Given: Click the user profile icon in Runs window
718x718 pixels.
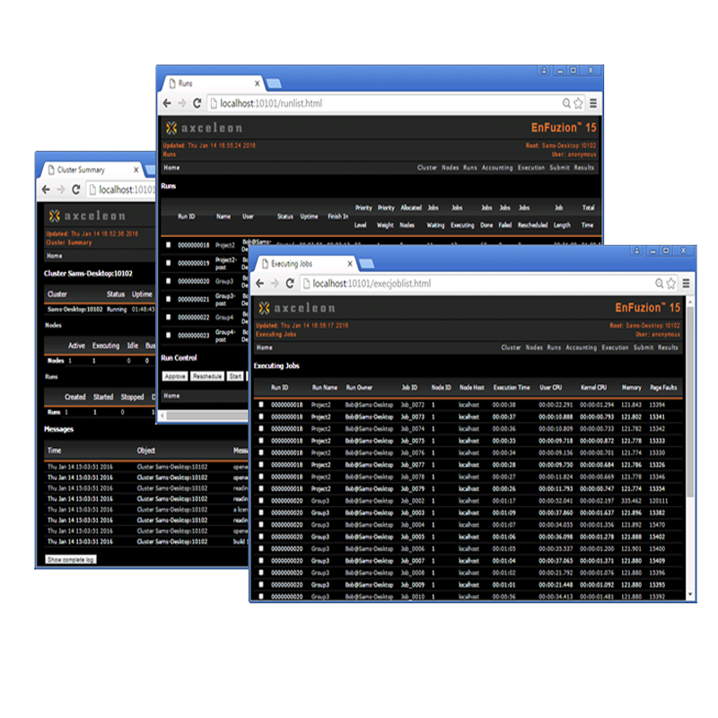Looking at the screenshot, I should click(544, 71).
